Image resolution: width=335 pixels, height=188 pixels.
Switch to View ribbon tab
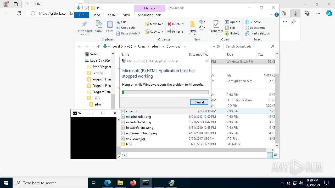coord(126,15)
